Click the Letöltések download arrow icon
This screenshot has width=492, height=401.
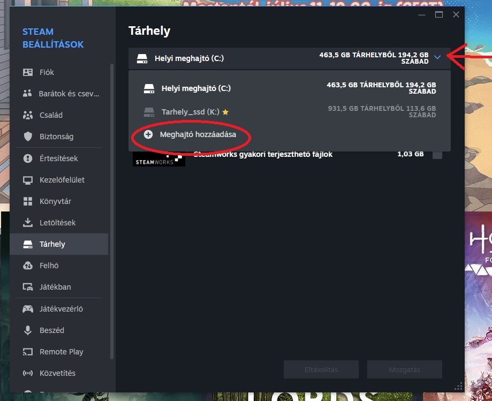(x=28, y=223)
